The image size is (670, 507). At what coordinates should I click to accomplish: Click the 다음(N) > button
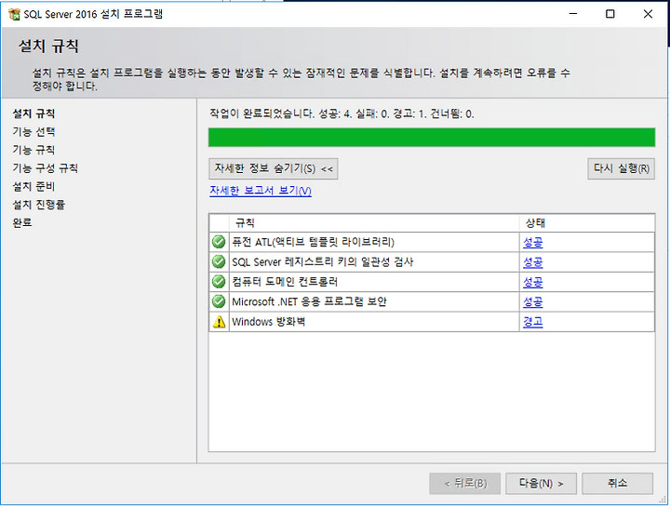pyautogui.click(x=541, y=484)
